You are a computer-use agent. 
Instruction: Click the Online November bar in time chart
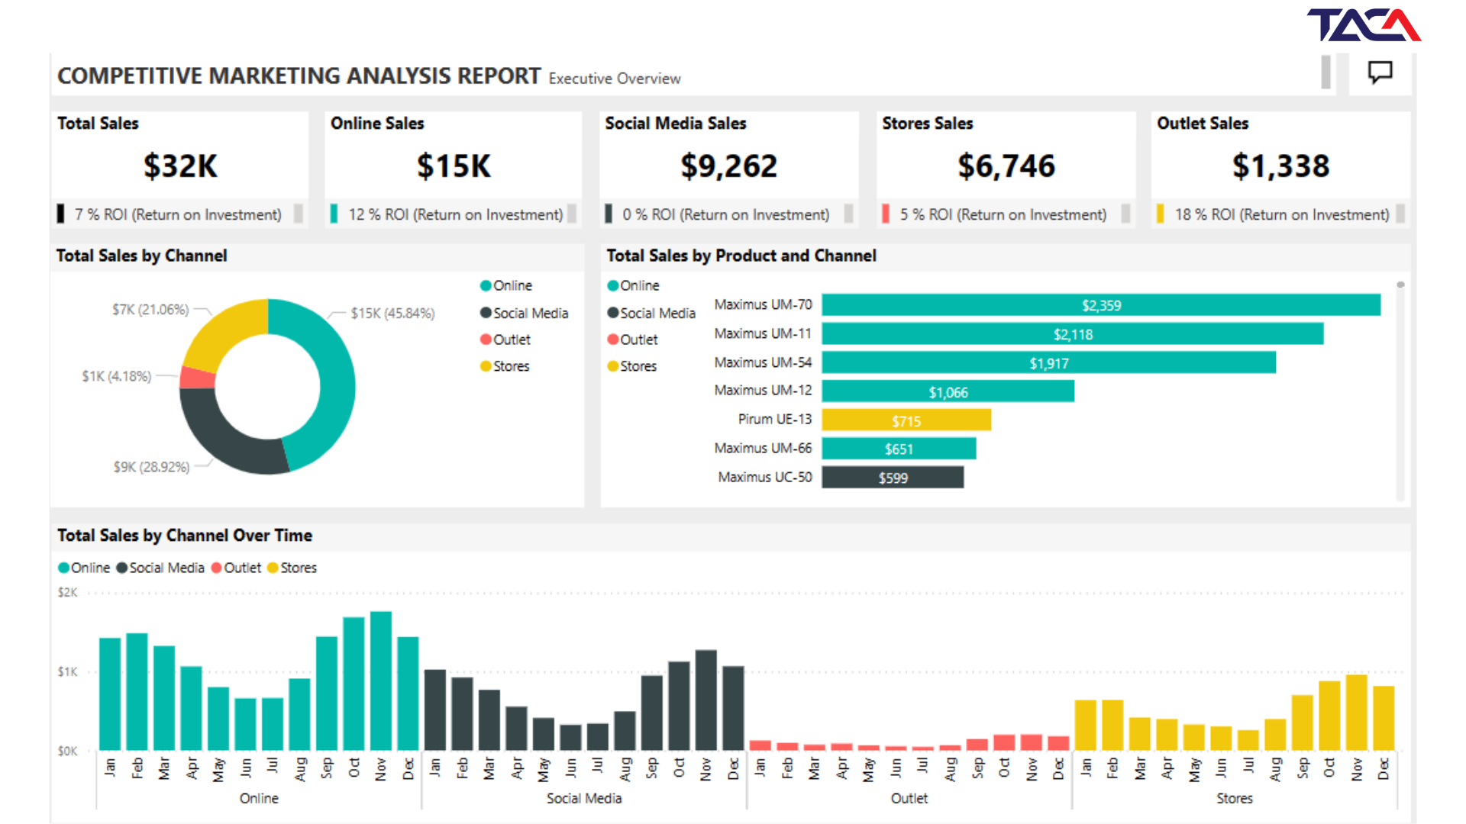point(381,681)
